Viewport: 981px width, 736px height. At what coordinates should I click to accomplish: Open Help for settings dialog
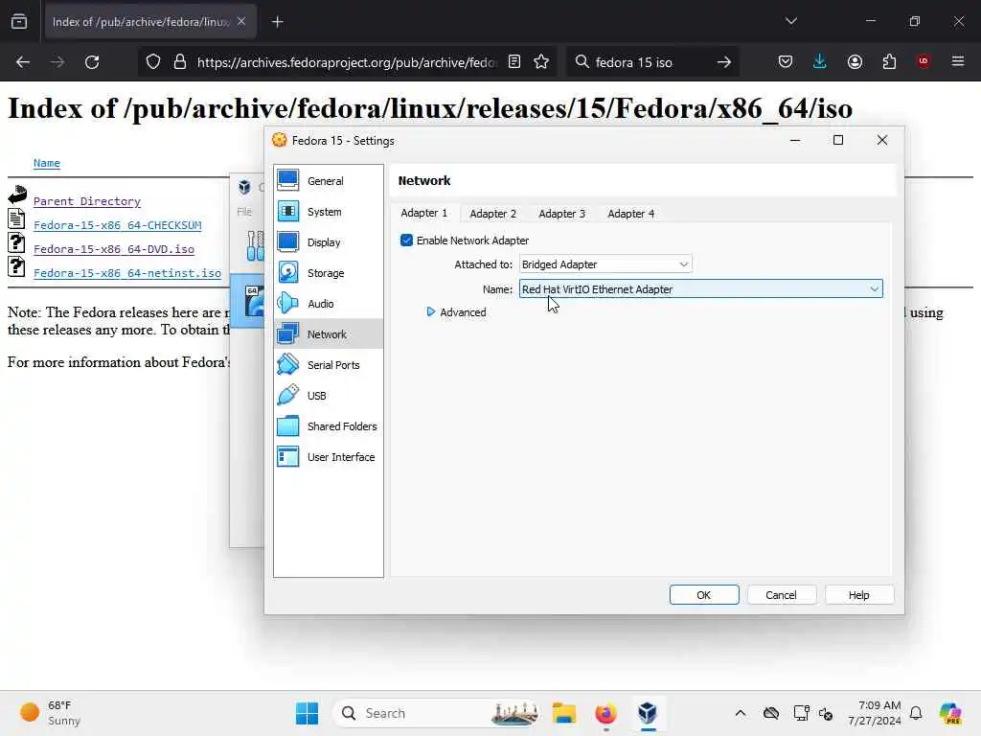[859, 595]
